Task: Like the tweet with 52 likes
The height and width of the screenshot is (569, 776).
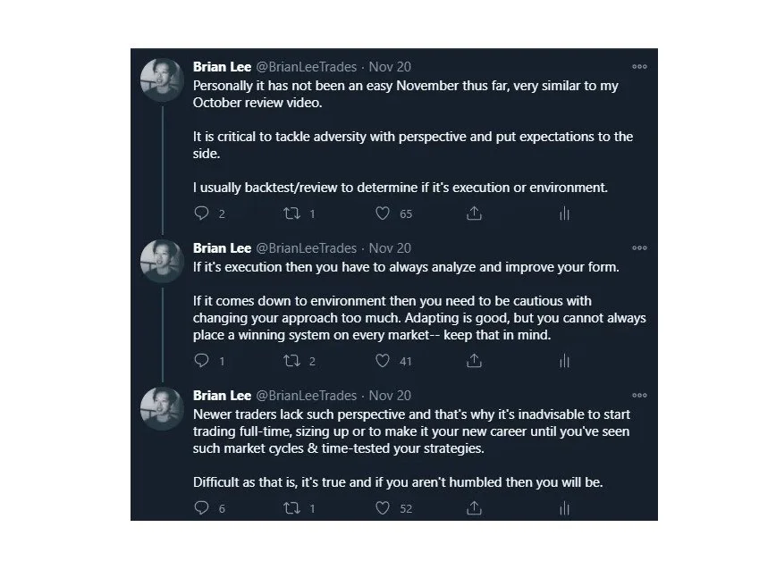Action: point(383,508)
